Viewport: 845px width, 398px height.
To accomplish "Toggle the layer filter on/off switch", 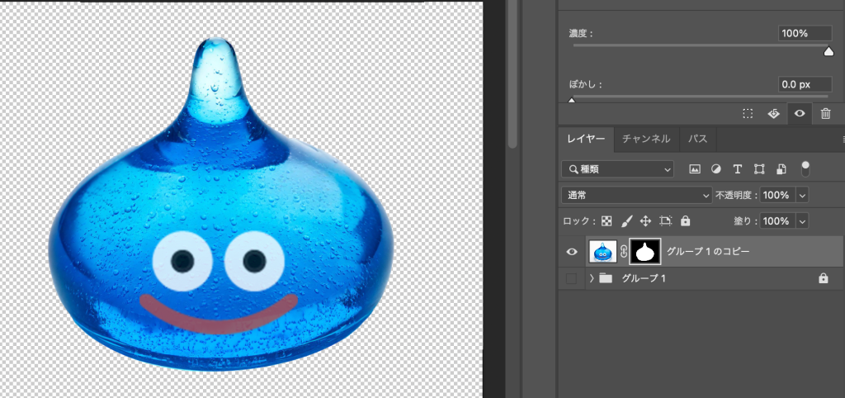I will pyautogui.click(x=805, y=168).
